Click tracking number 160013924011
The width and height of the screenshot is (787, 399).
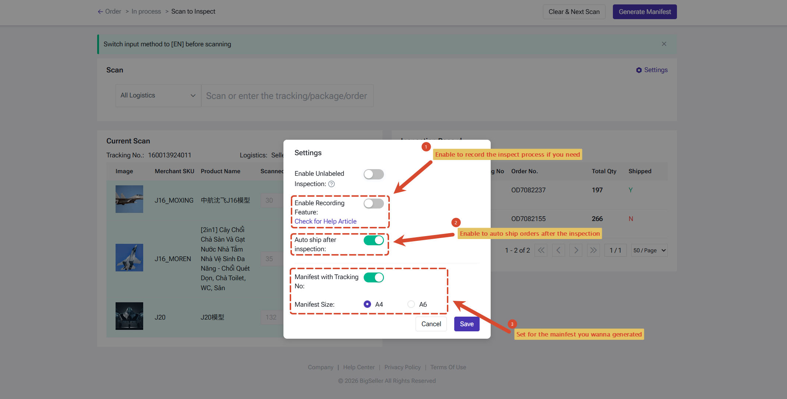170,155
